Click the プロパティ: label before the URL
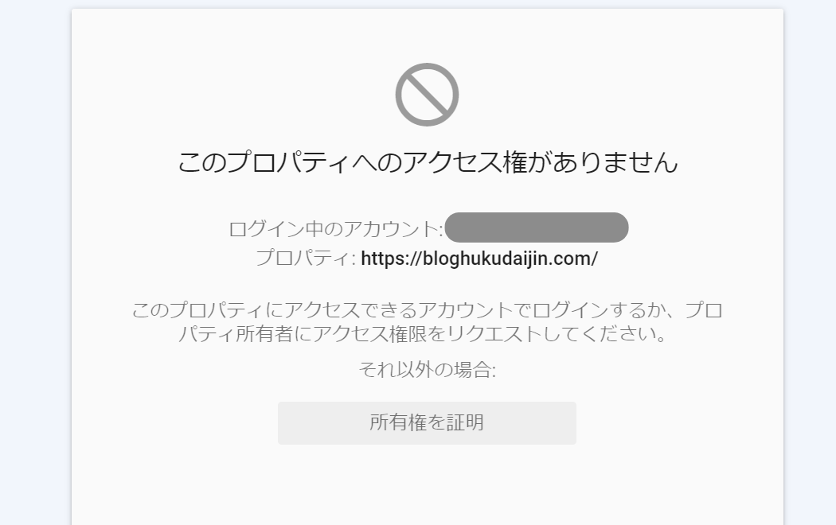Viewport: 836px width, 525px height. point(306,259)
